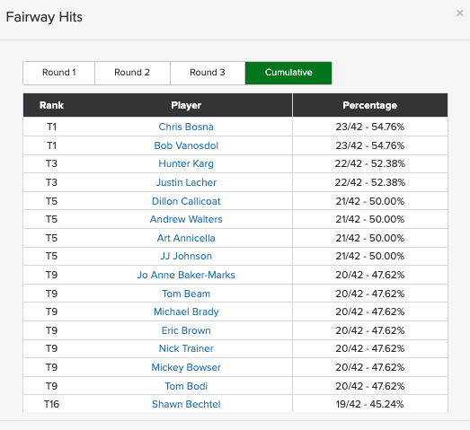Open Eric Brown's player link
The image size is (470, 430).
click(x=186, y=330)
